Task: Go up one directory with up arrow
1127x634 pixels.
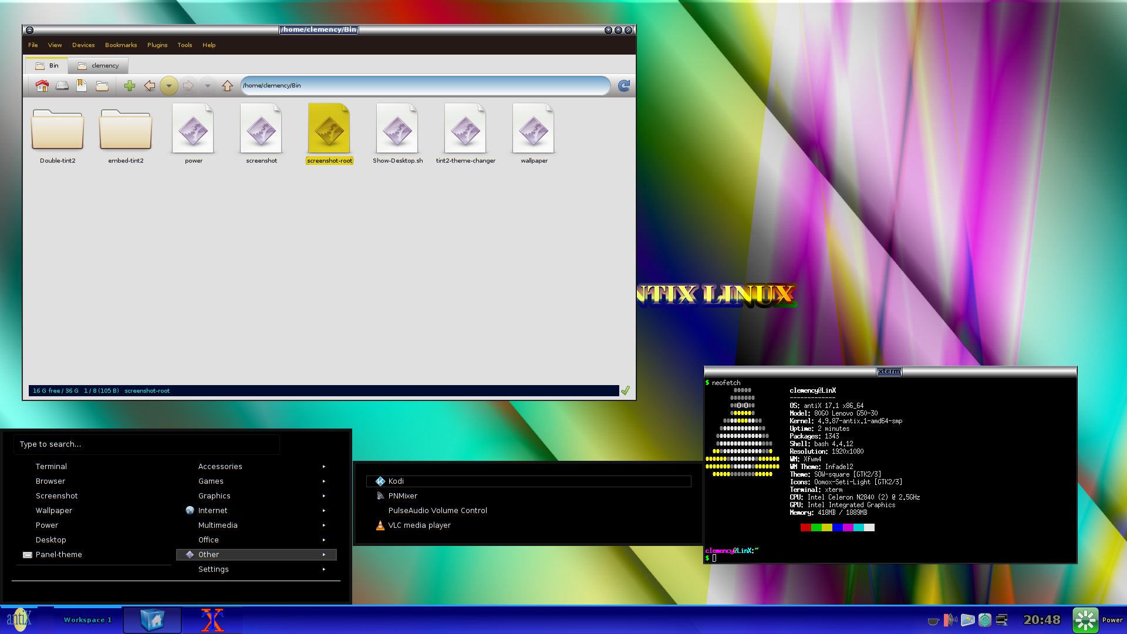Action: (x=228, y=86)
